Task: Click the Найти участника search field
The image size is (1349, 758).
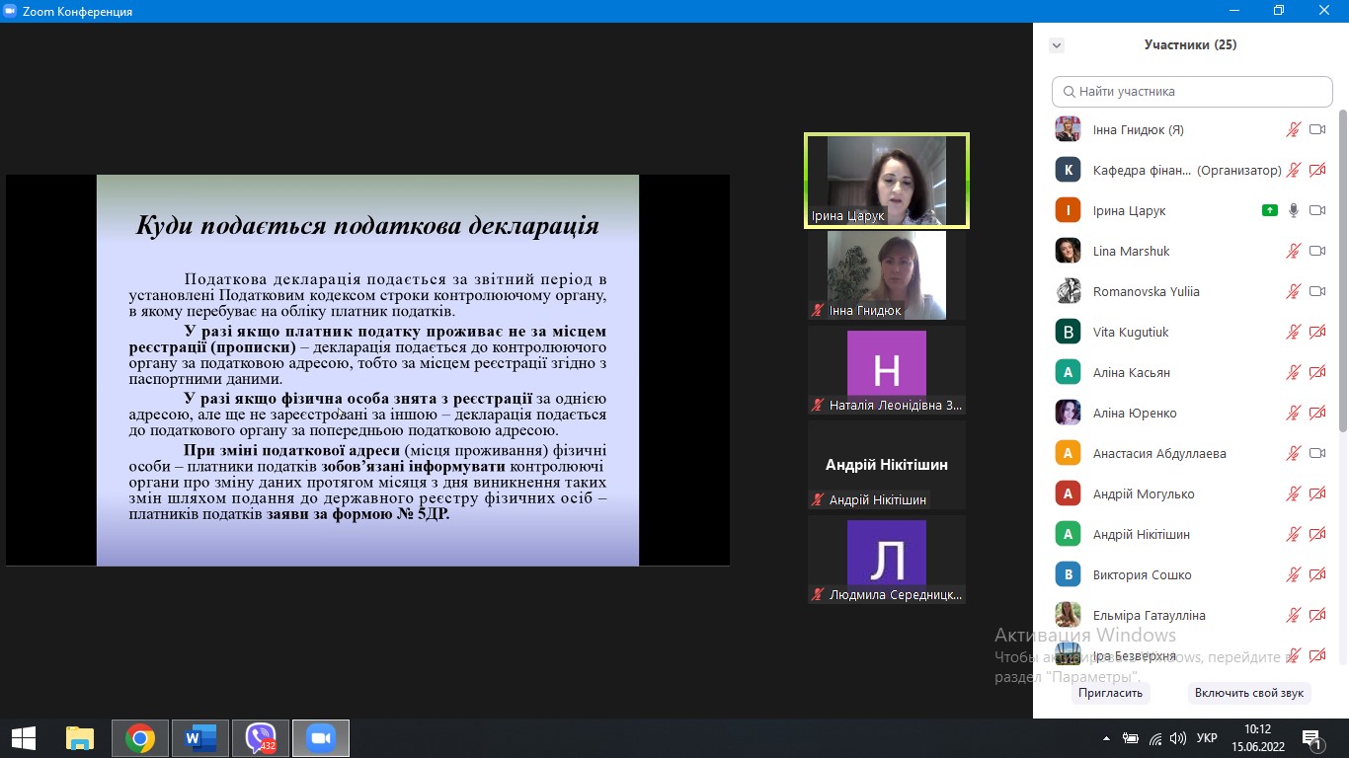Action: point(1192,92)
